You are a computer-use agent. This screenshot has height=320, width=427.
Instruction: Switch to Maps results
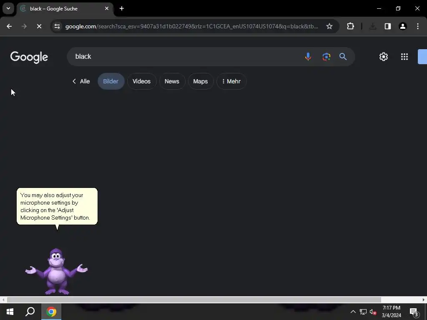tap(201, 81)
